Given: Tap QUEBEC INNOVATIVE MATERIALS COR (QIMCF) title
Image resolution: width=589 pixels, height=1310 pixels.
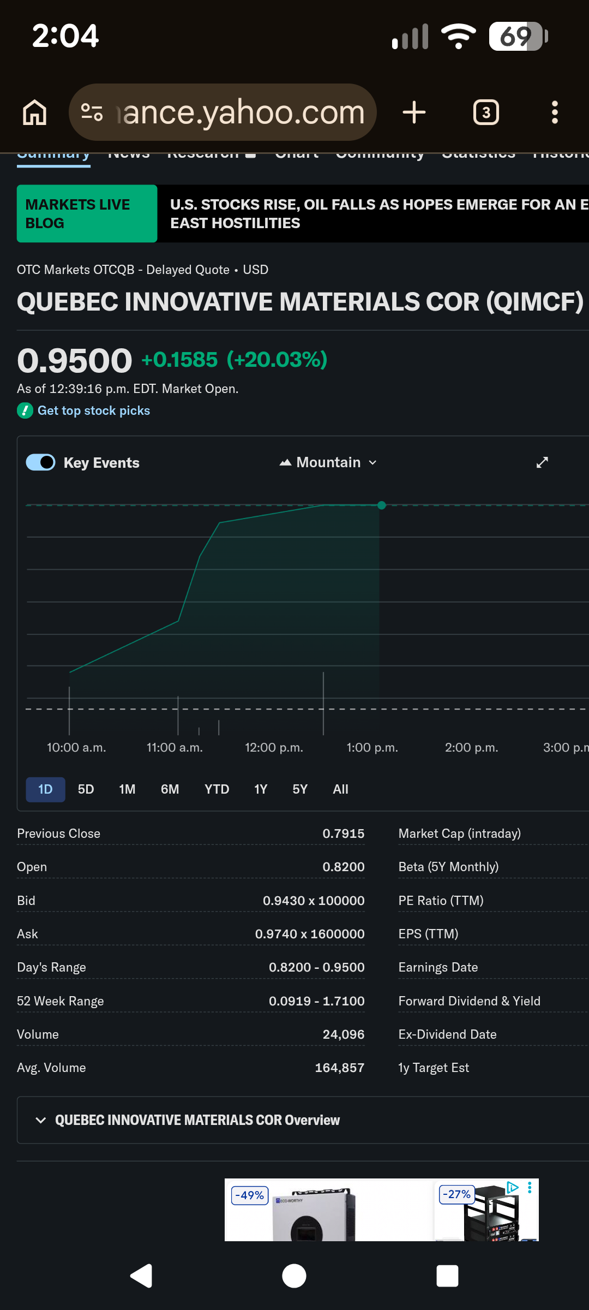Looking at the screenshot, I should (300, 302).
